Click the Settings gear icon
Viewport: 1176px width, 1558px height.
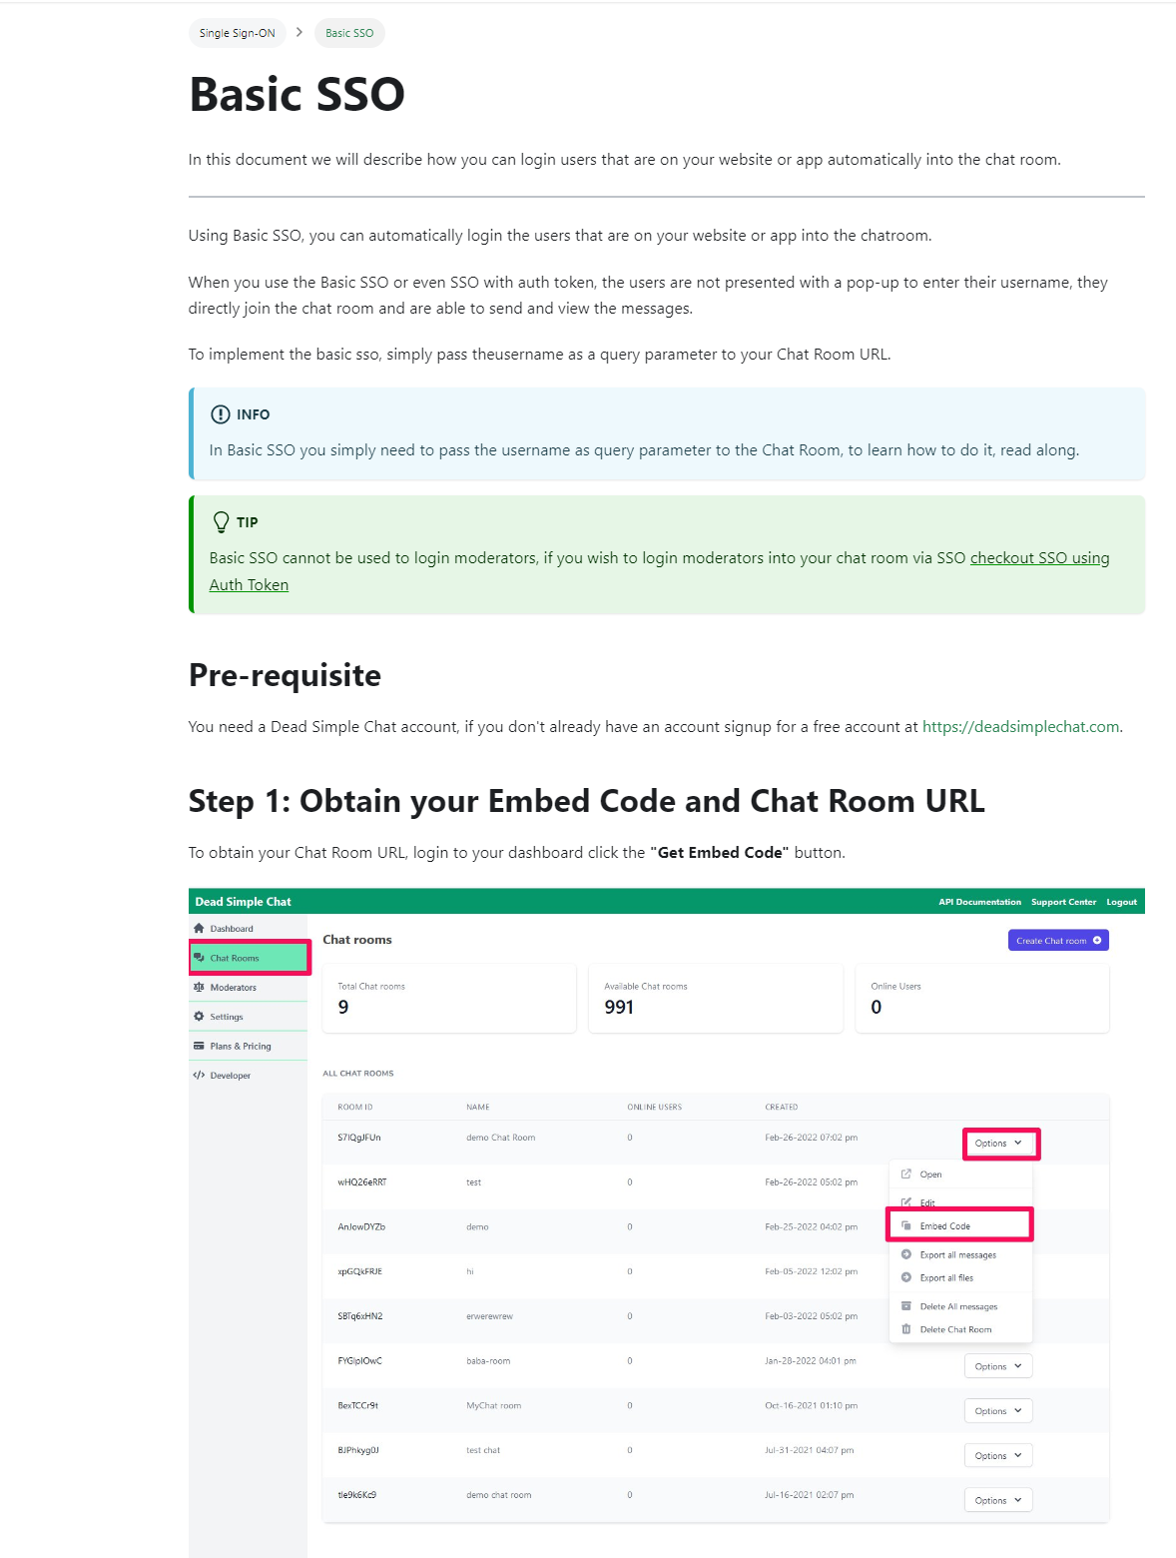click(199, 1016)
